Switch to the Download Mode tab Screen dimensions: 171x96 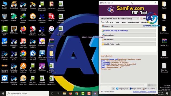click(x=134, y=22)
